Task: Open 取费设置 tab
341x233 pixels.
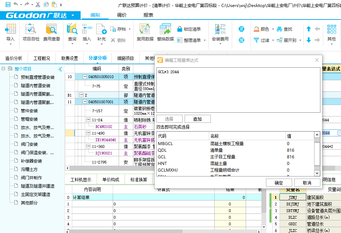Action: [69, 58]
